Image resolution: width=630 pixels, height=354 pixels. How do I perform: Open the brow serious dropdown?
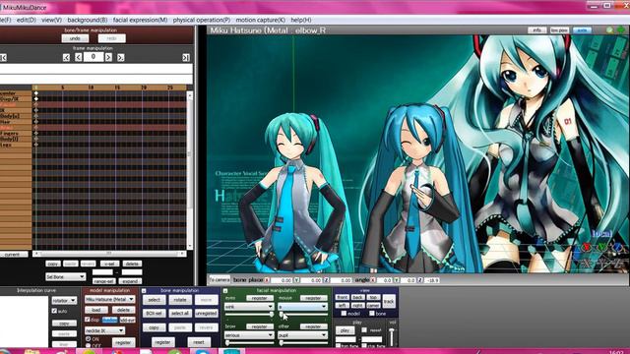tap(249, 335)
